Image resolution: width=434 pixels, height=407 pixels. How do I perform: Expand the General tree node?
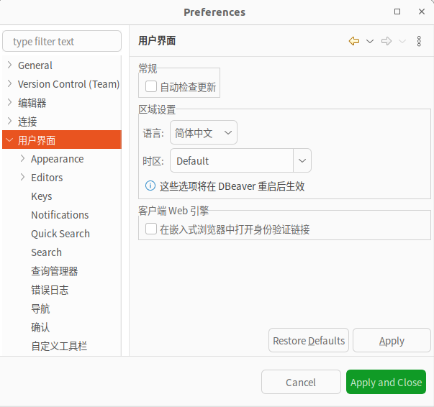9,65
